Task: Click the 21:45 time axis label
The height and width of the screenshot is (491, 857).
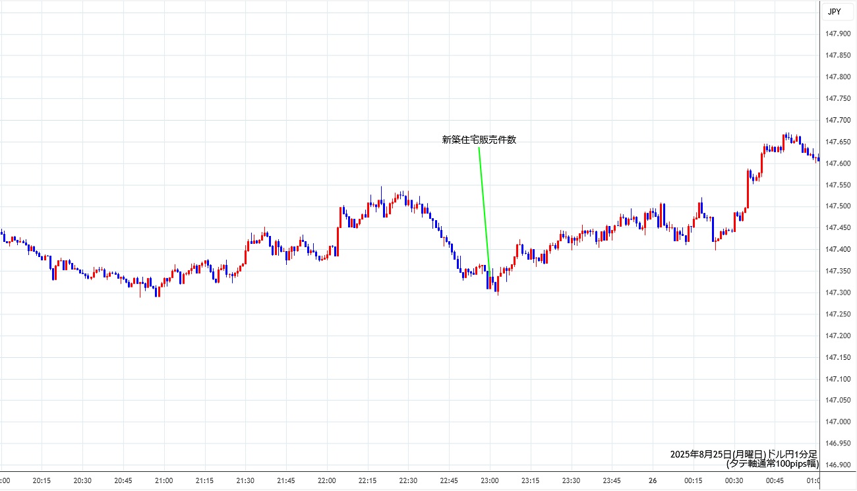Action: (285, 481)
